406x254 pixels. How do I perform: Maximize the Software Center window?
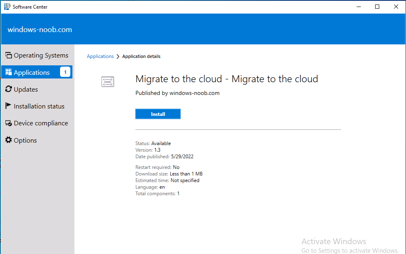click(377, 7)
